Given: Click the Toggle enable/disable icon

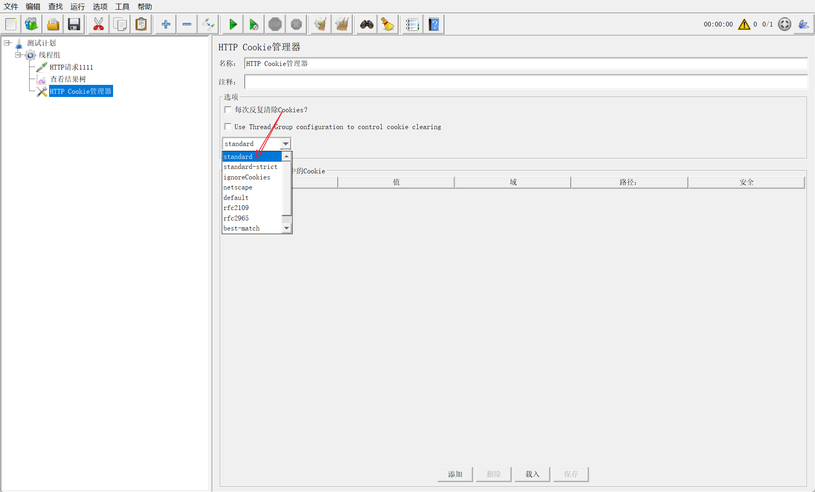Looking at the screenshot, I should click(x=208, y=25).
